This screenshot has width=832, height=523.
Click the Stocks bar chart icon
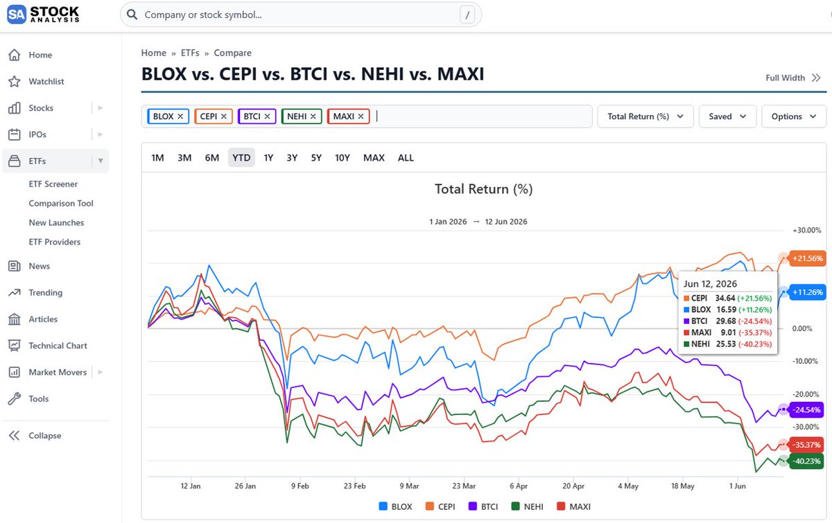[x=15, y=108]
